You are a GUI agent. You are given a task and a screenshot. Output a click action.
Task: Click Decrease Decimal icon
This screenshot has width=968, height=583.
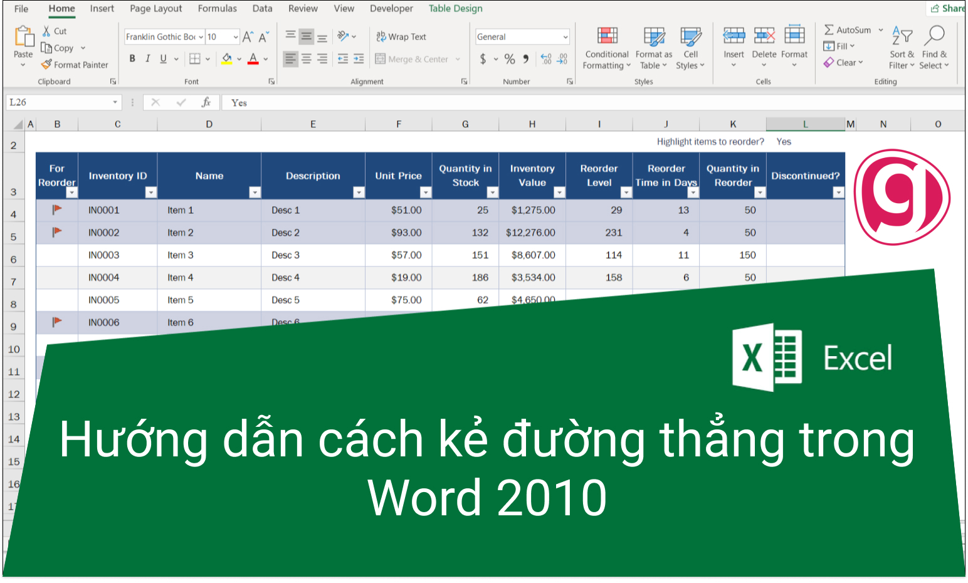(x=562, y=59)
